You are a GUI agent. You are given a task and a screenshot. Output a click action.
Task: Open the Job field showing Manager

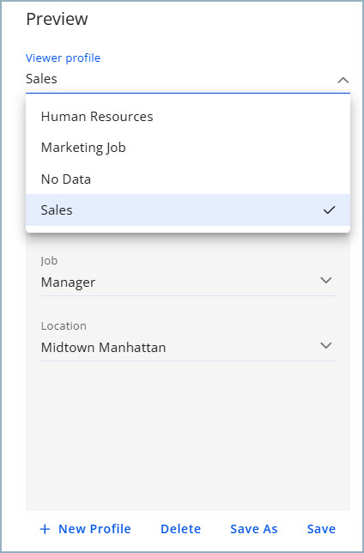[188, 283]
